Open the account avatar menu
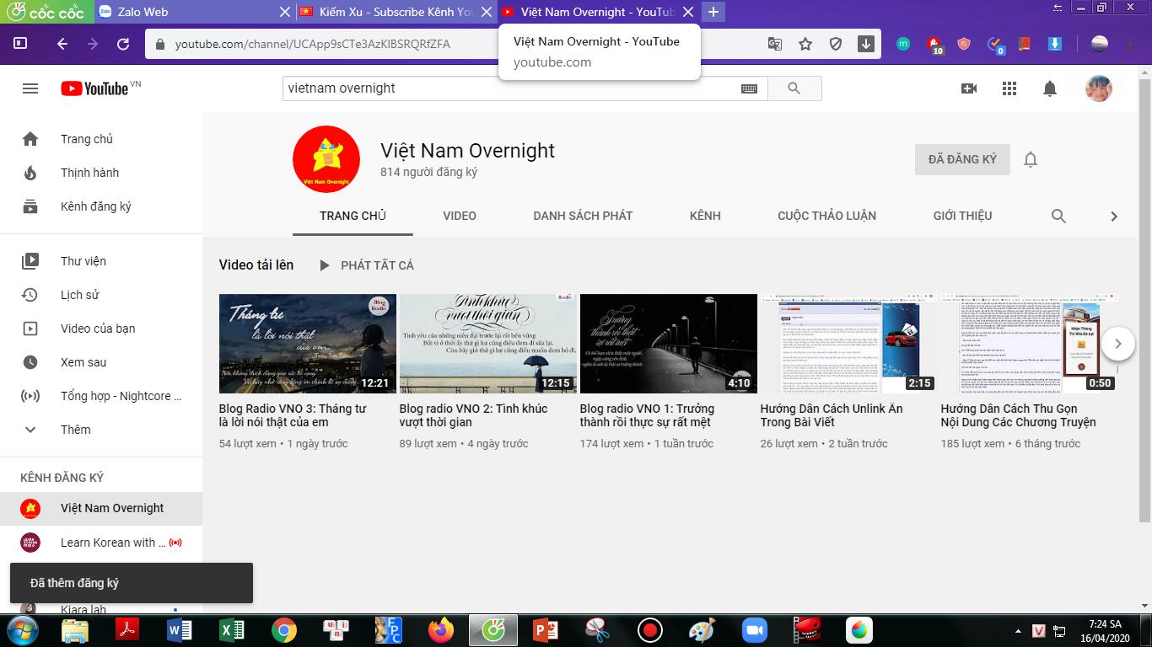This screenshot has width=1152, height=647. pyautogui.click(x=1099, y=88)
